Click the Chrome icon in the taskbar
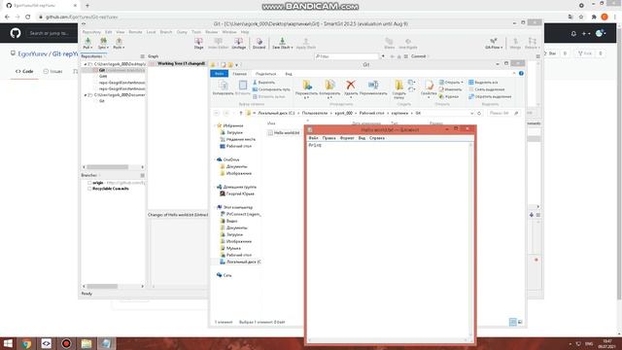The image size is (622, 350). click(x=26, y=343)
